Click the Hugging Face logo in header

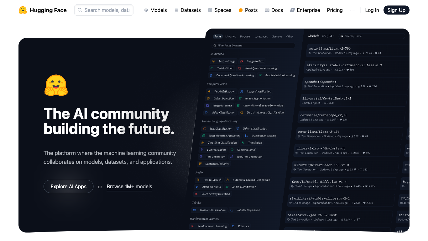pos(43,10)
